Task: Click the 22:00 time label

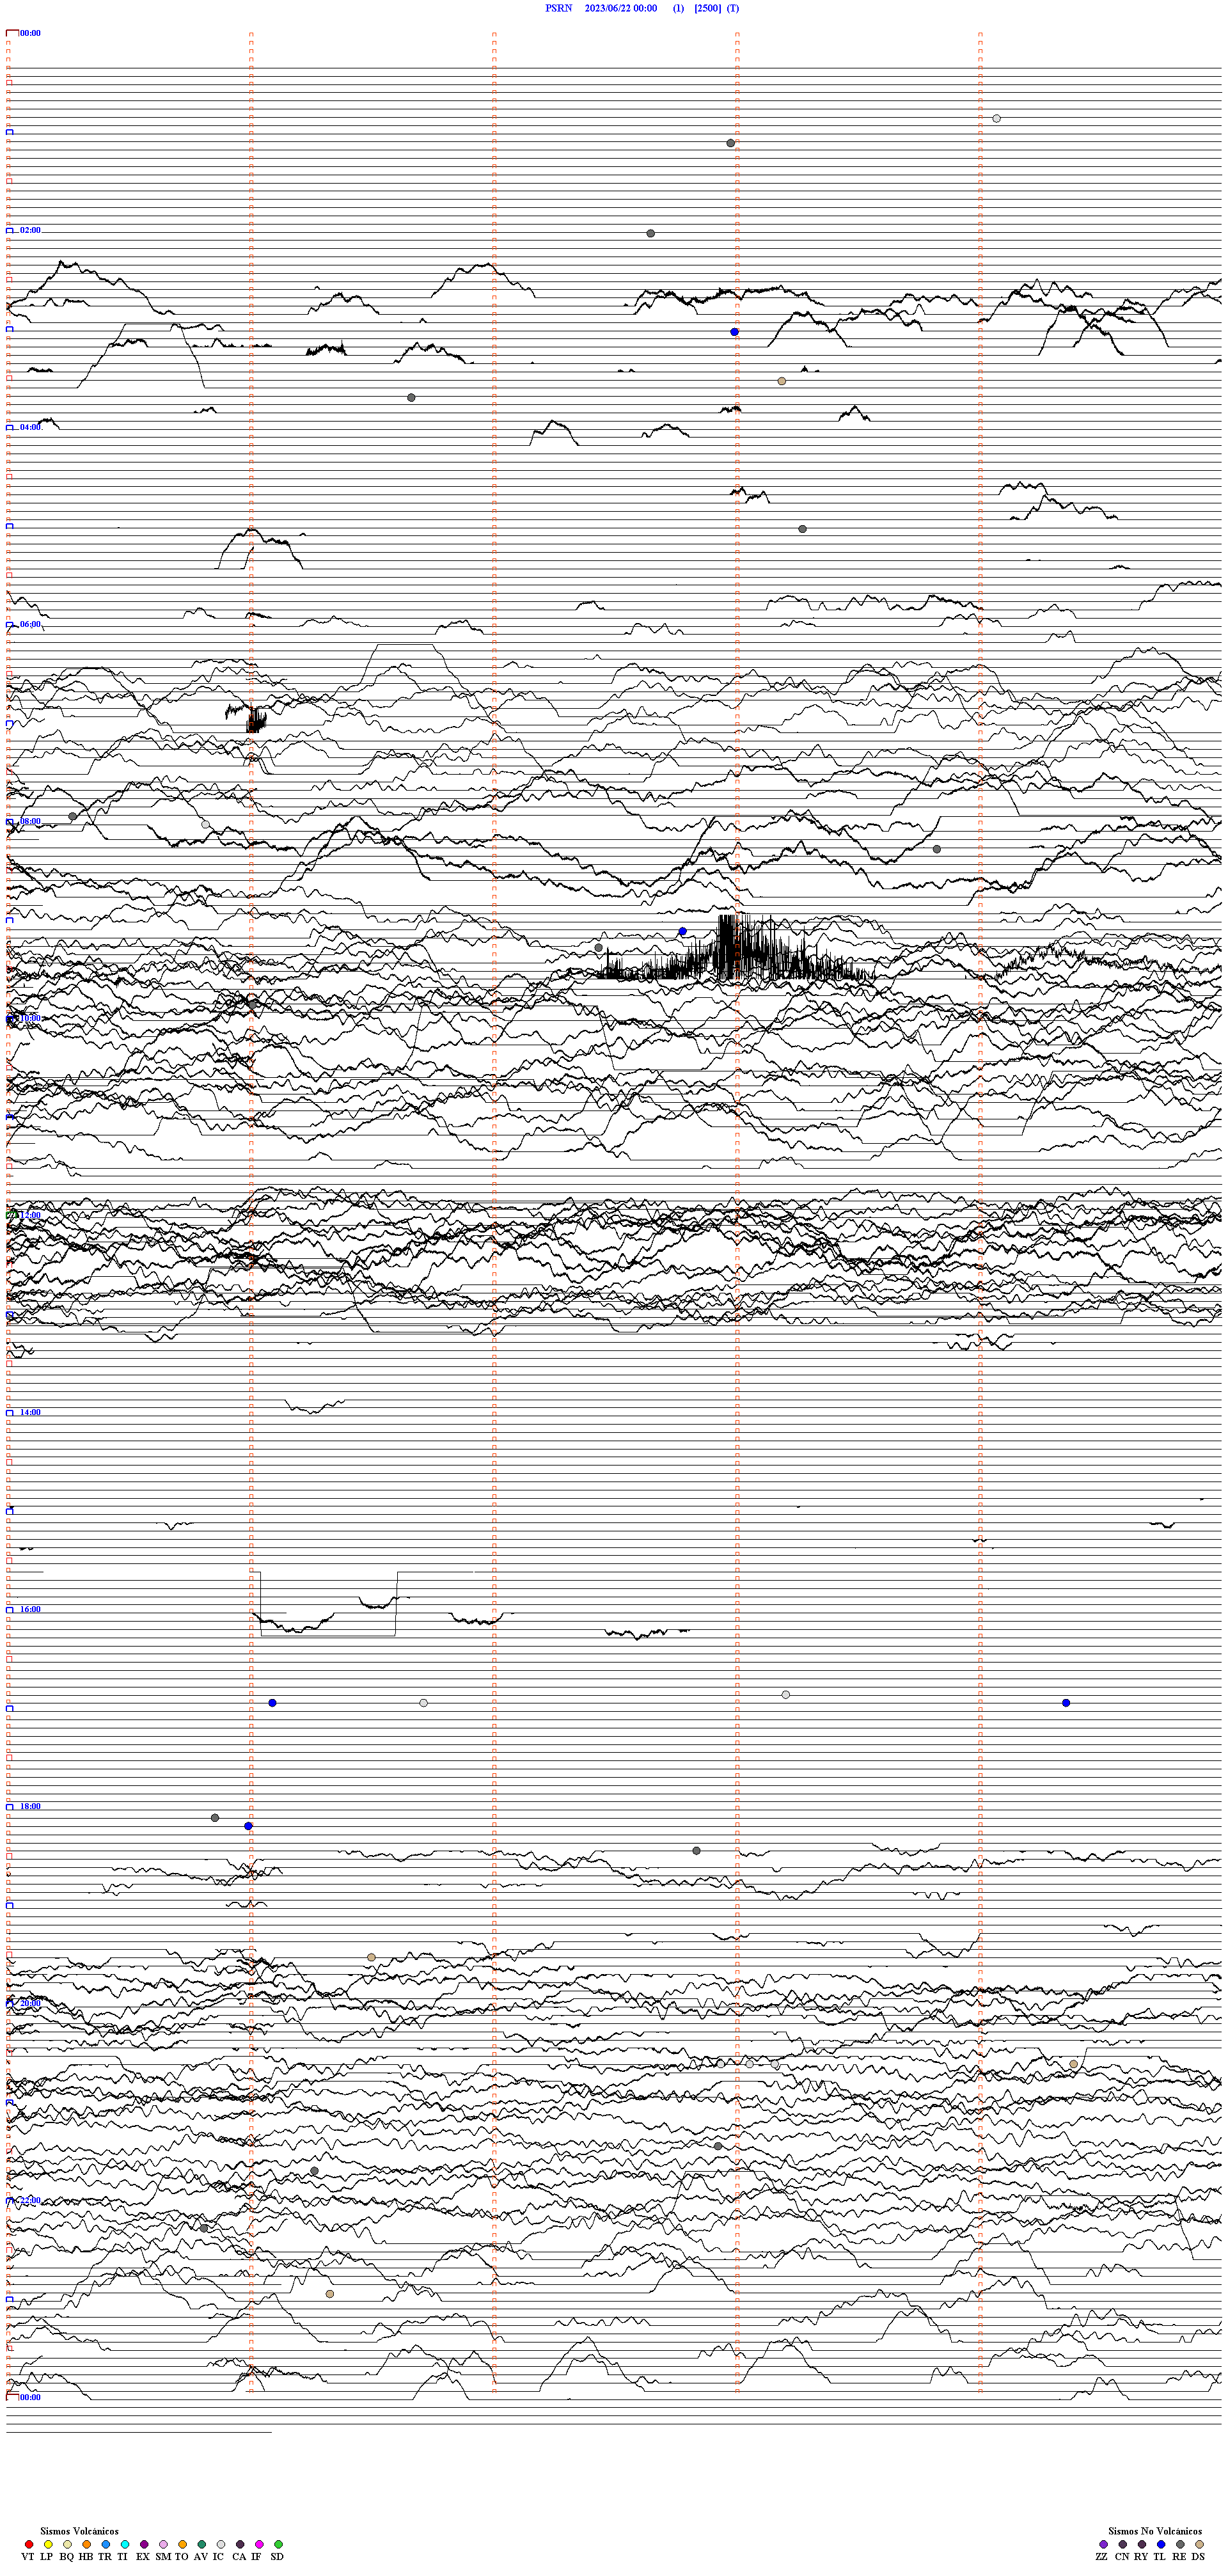Action: pos(30,2200)
